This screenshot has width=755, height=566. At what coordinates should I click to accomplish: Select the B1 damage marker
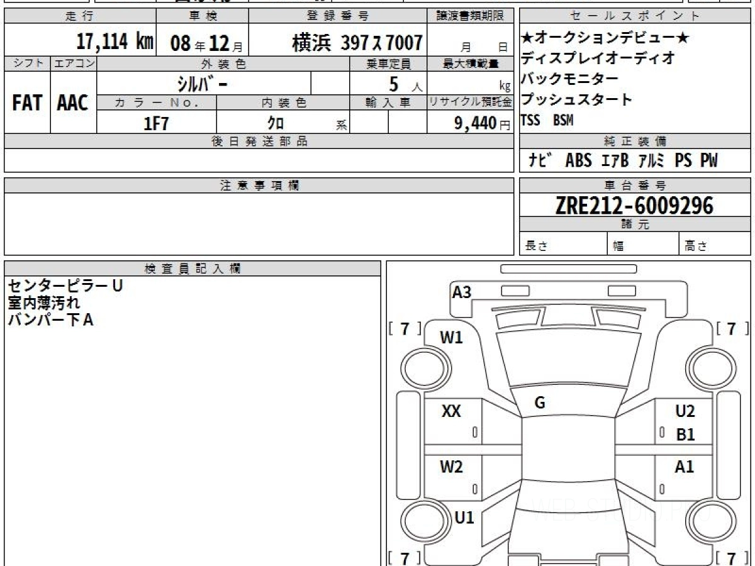tap(685, 435)
